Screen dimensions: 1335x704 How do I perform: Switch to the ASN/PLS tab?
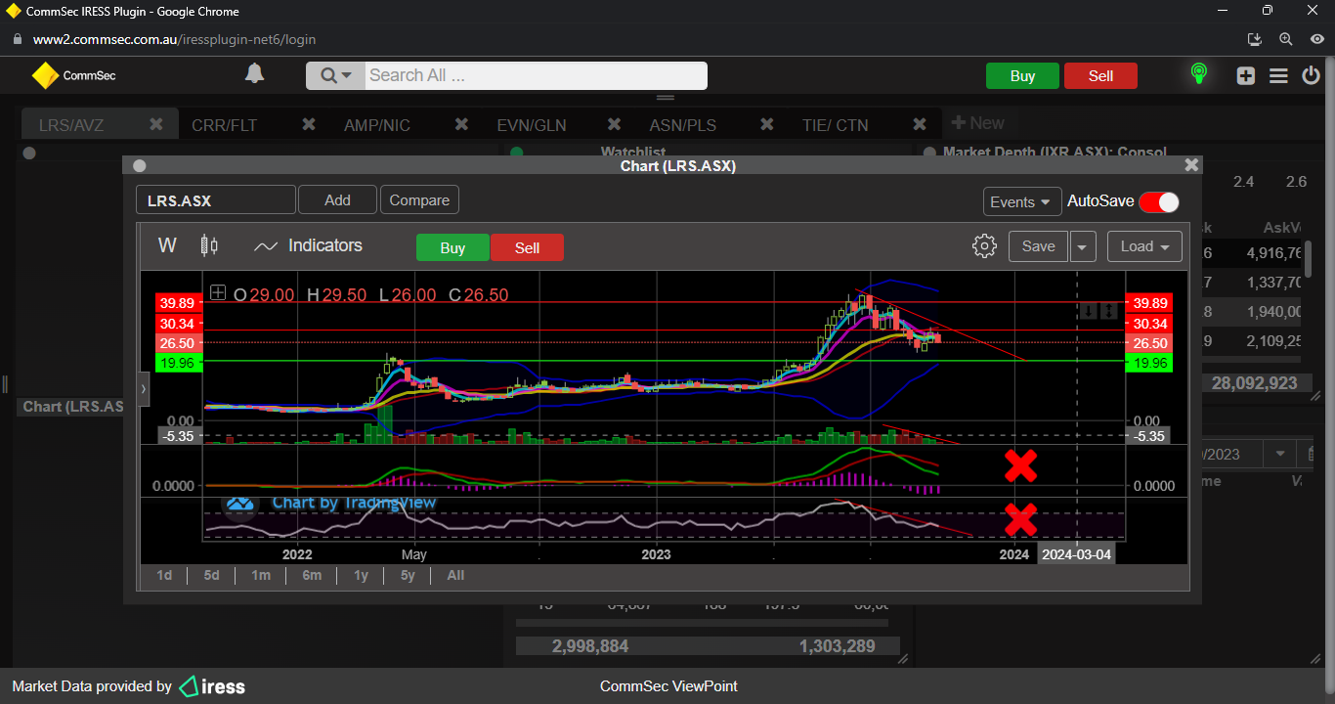682,125
